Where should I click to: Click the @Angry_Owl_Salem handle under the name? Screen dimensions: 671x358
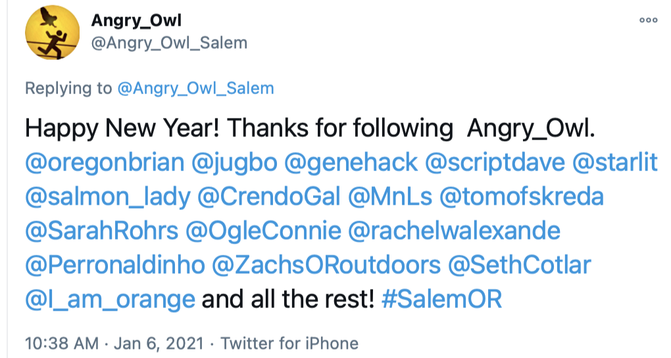coord(169,43)
